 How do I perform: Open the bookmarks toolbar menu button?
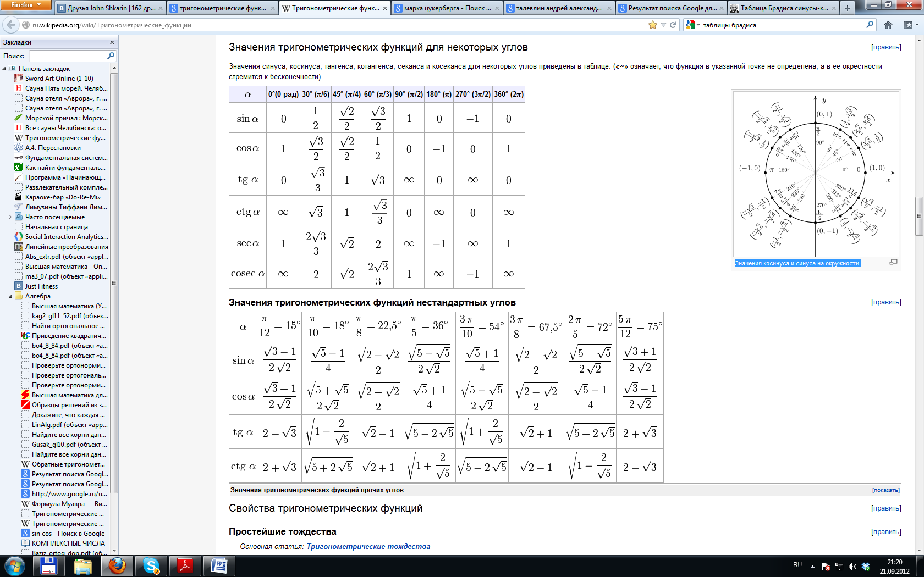click(x=911, y=25)
